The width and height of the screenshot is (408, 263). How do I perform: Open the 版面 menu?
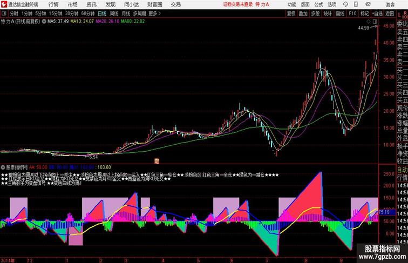click(305, 4)
